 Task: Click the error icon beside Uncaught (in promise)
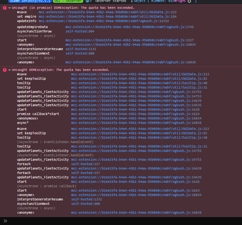[x=5, y=8]
